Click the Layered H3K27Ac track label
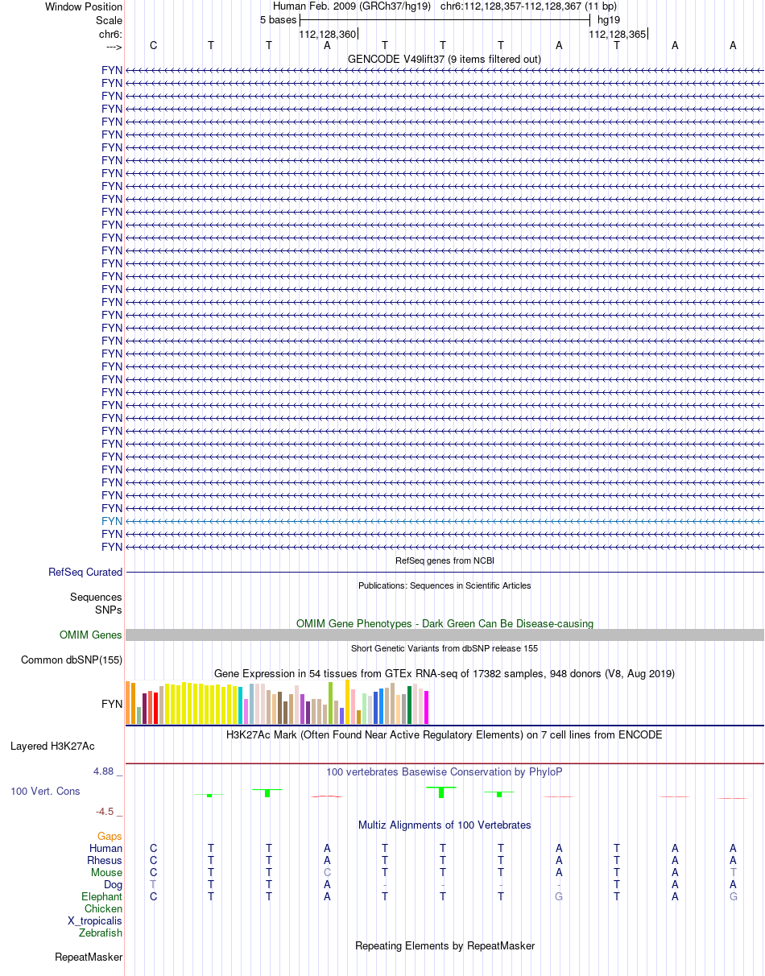 [x=52, y=746]
